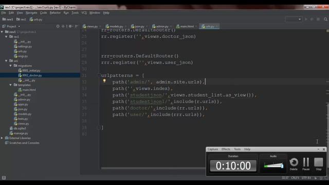329x185 pixels.
Task: Collapse the migrations folder
Action: [10, 66]
